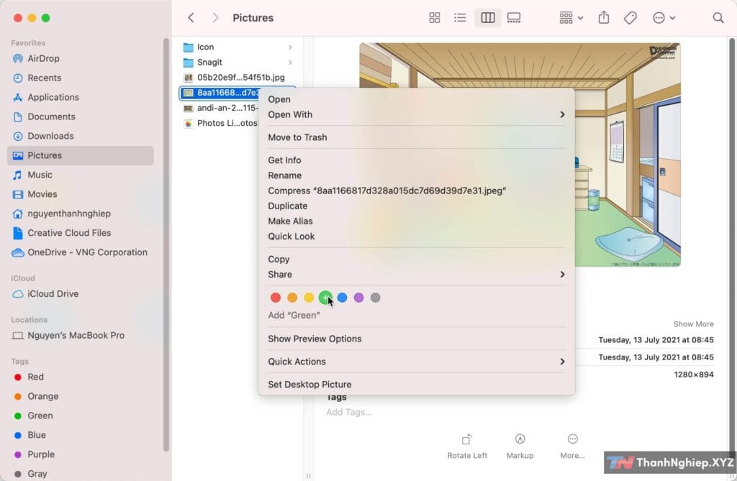The height and width of the screenshot is (481, 737).
Task: Apply the orange tag in context menu
Action: point(292,298)
